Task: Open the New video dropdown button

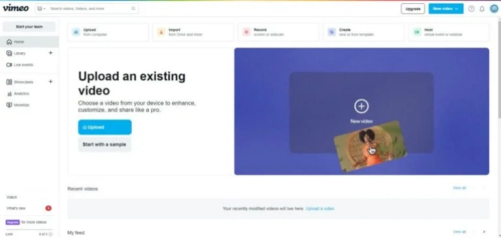Action: [x=446, y=9]
